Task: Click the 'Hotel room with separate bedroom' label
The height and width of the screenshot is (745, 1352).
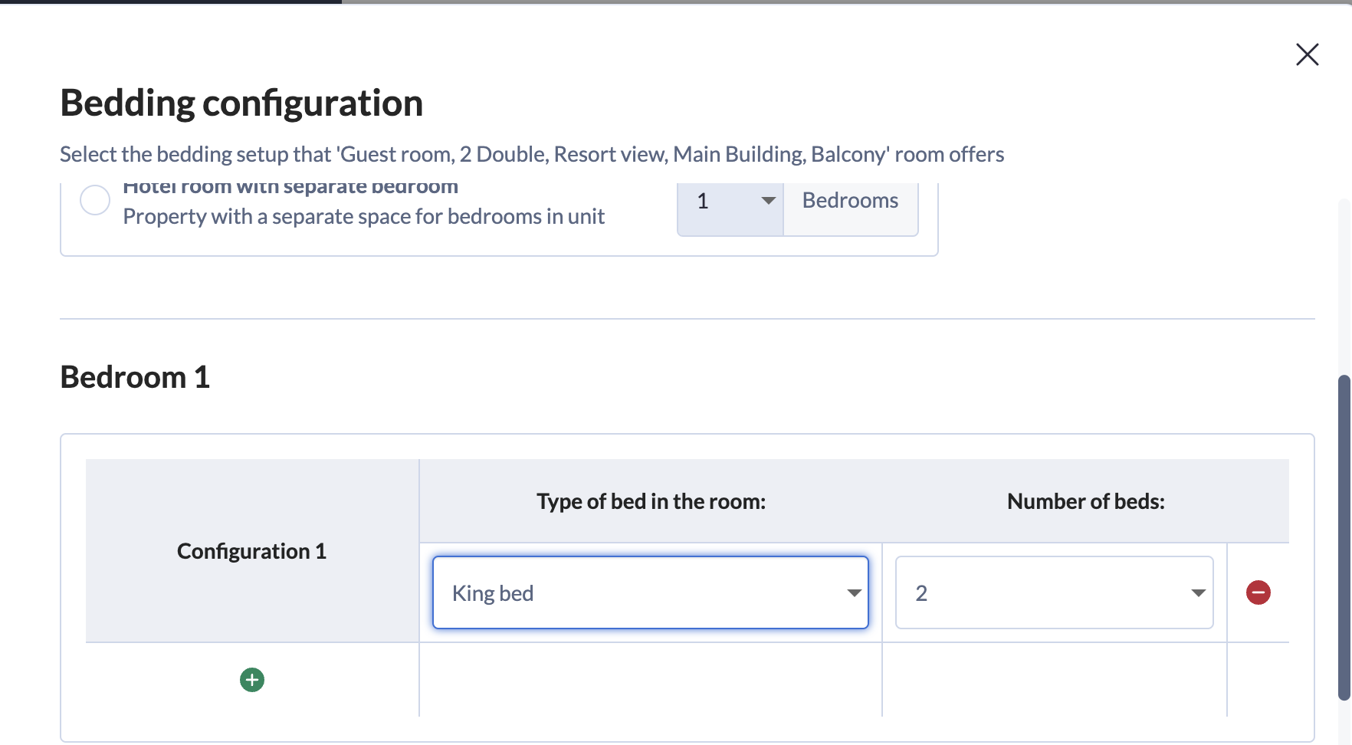Action: pyautogui.click(x=290, y=188)
